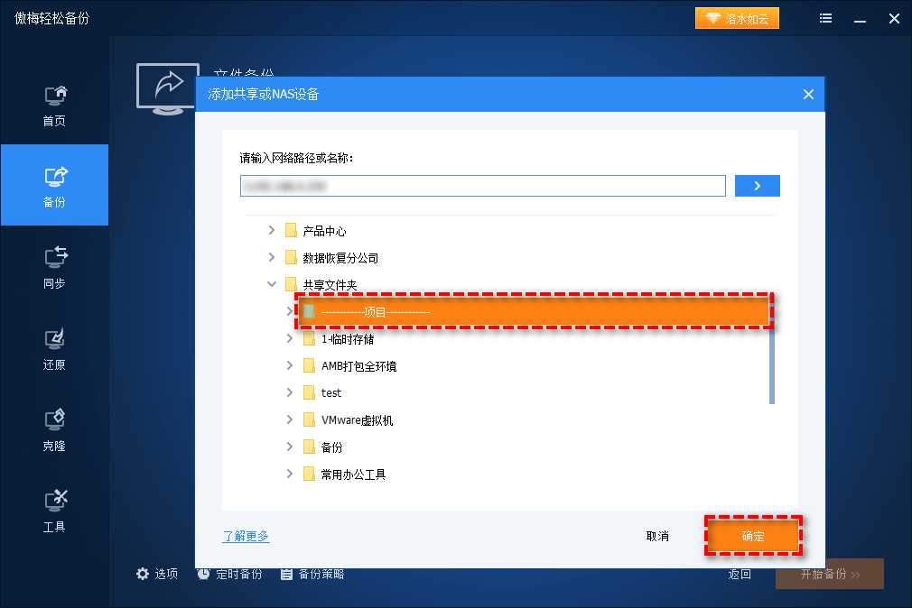Viewport: 912px width, 608px height.
Task: Click the orange upgrade button in title bar
Action: (737, 17)
